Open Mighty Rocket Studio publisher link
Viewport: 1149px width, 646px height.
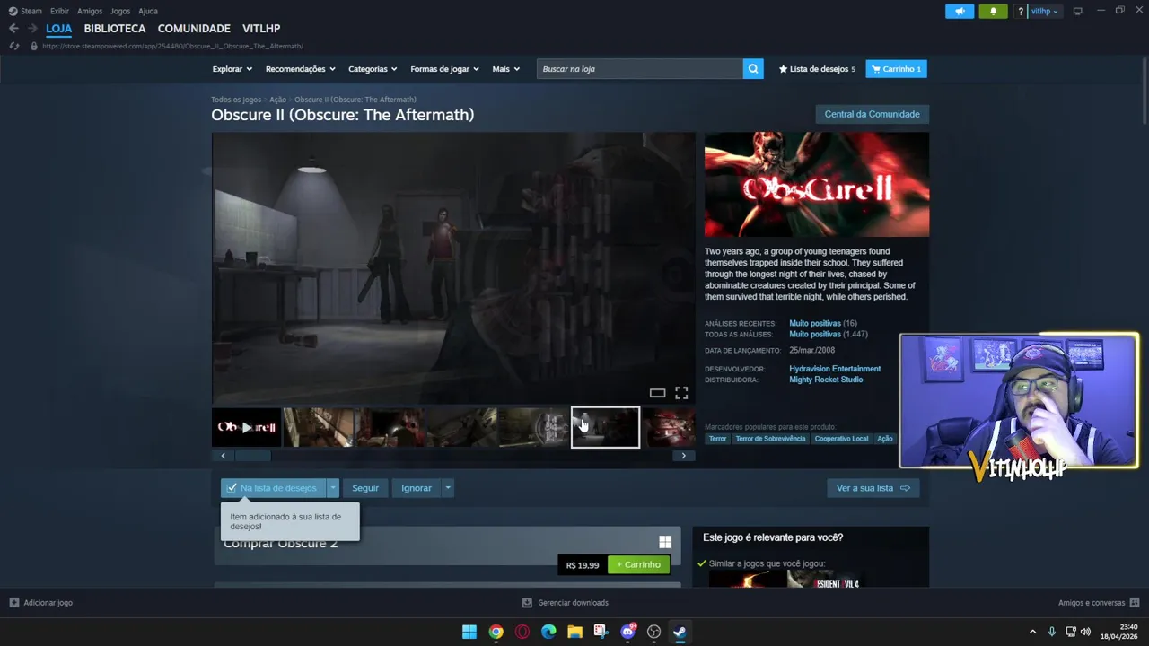click(x=826, y=380)
